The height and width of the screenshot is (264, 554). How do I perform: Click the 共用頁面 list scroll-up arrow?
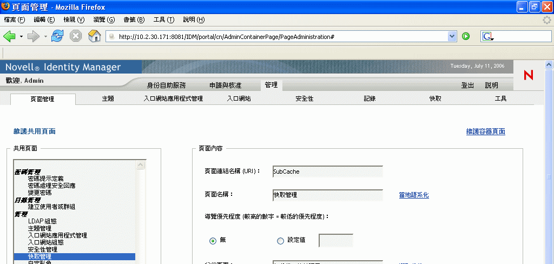(x=141, y=164)
